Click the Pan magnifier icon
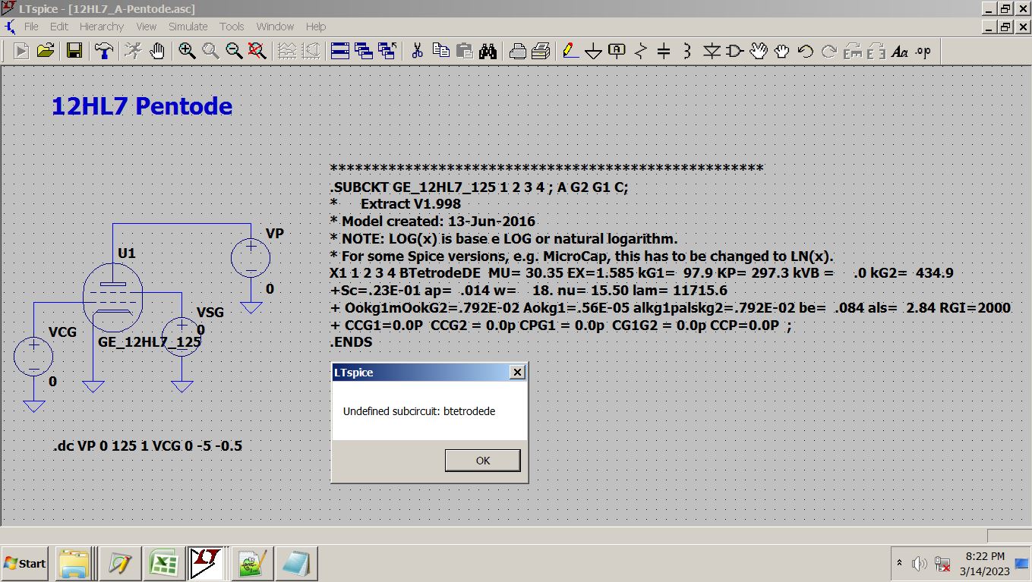 click(x=210, y=51)
